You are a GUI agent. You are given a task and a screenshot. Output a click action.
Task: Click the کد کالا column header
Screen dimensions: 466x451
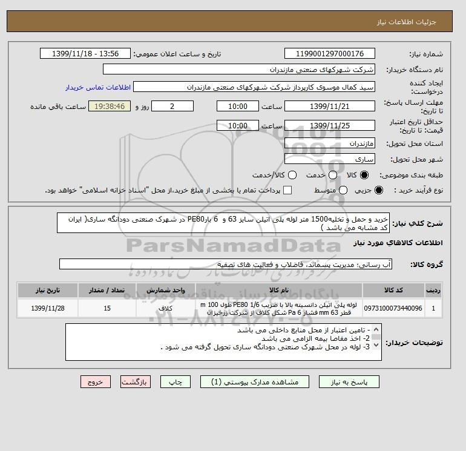point(393,290)
